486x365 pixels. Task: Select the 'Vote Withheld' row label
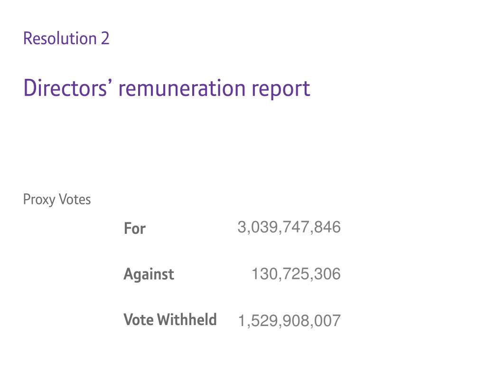pyautogui.click(x=170, y=320)
